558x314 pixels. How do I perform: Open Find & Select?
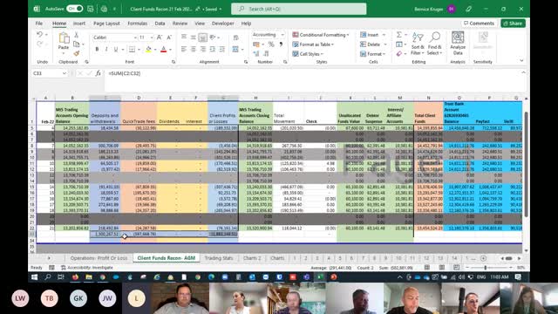(434, 44)
